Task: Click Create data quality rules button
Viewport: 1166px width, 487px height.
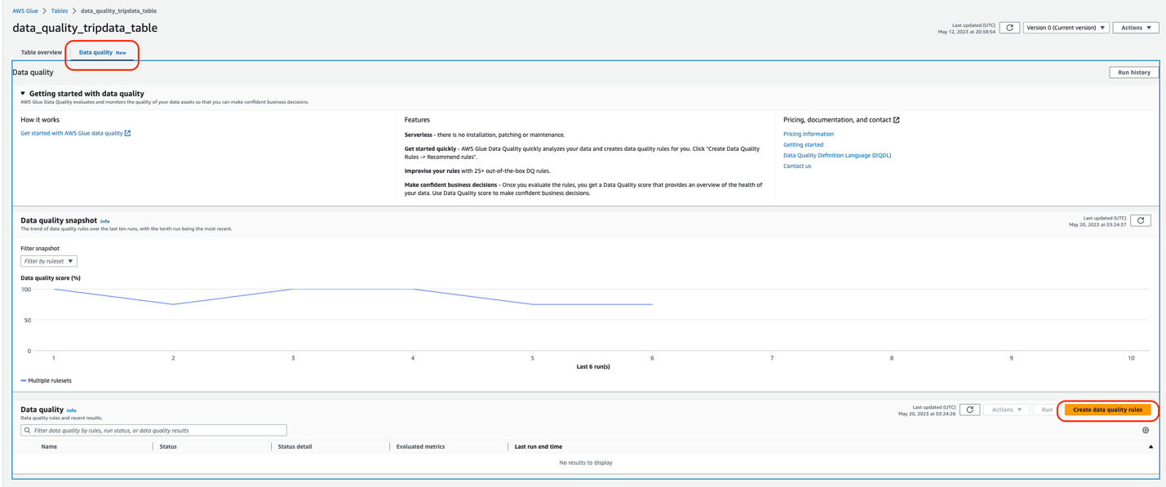Action: (1107, 410)
